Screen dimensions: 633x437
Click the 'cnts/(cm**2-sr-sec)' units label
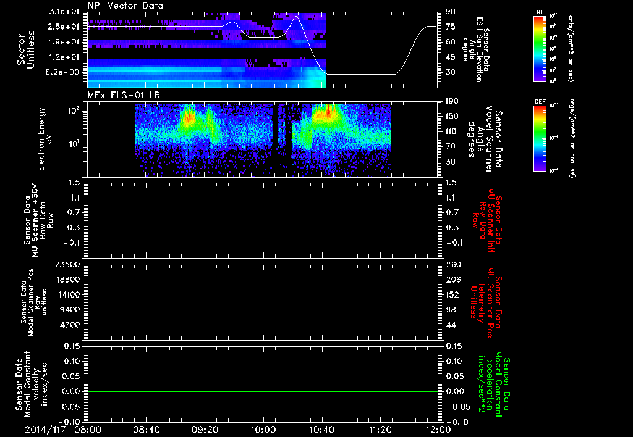(571, 49)
